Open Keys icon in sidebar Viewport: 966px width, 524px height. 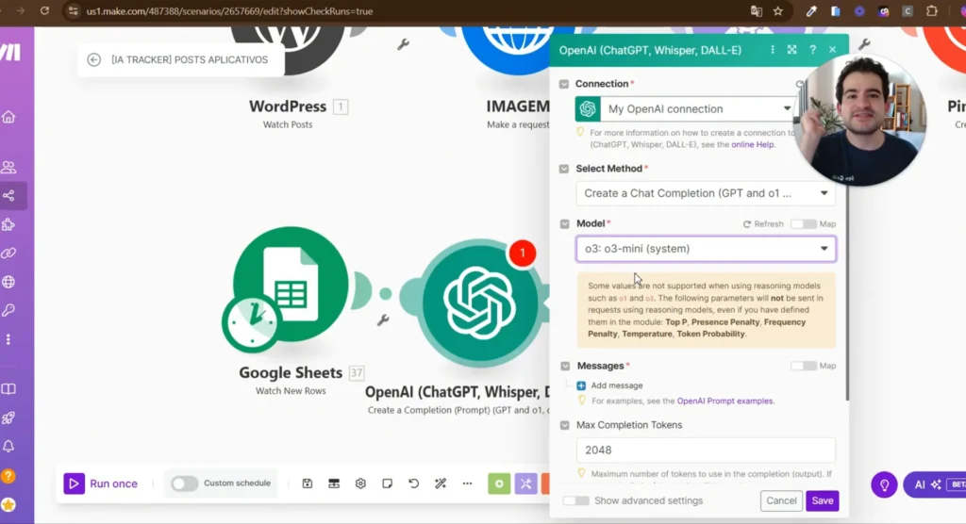[8, 310]
